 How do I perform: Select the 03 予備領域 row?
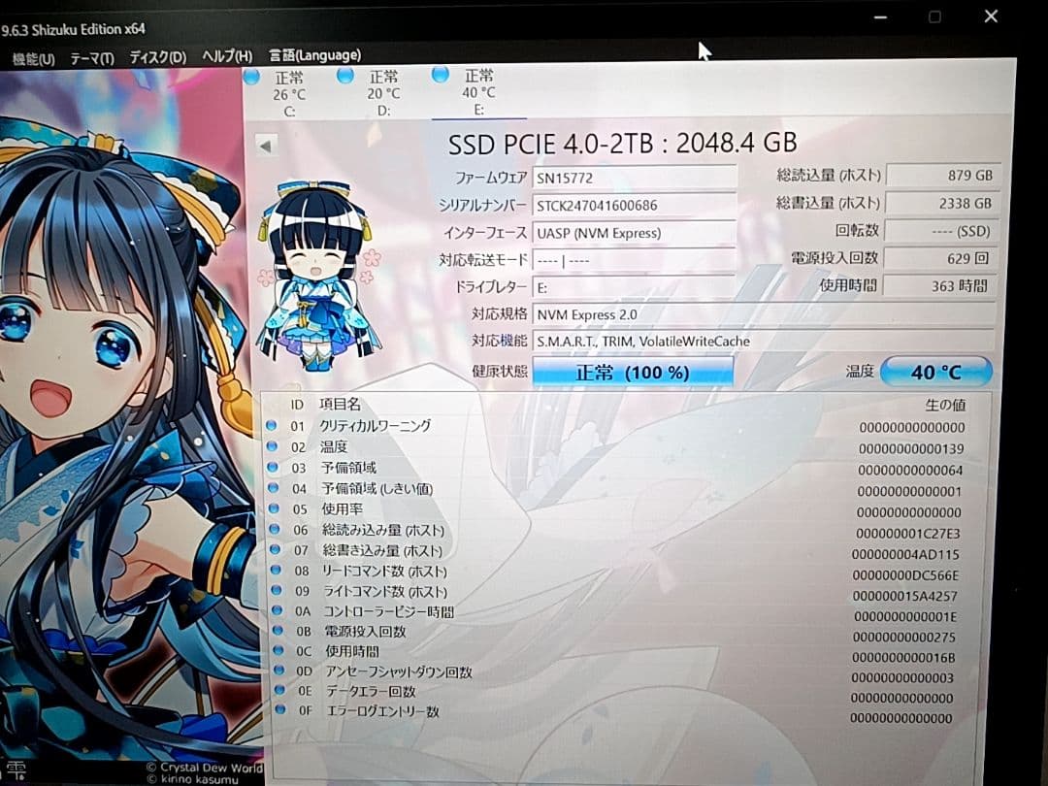(x=615, y=468)
